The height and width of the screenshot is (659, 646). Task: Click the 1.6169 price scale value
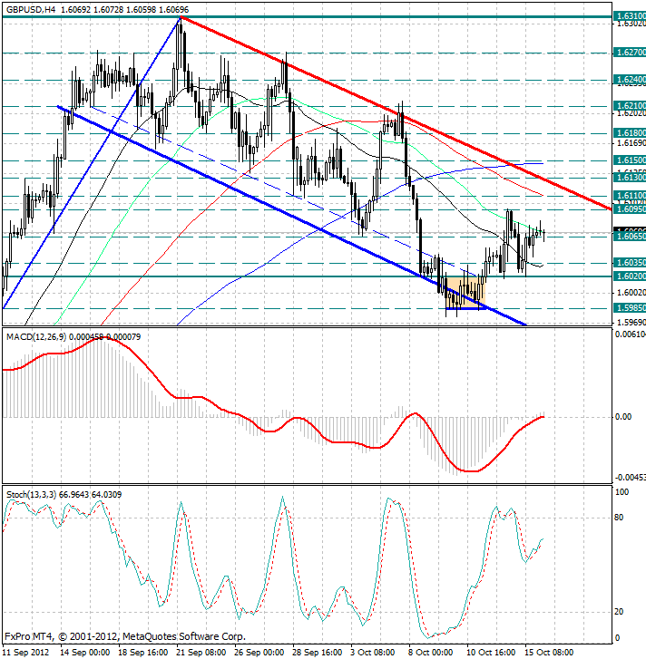click(x=631, y=143)
